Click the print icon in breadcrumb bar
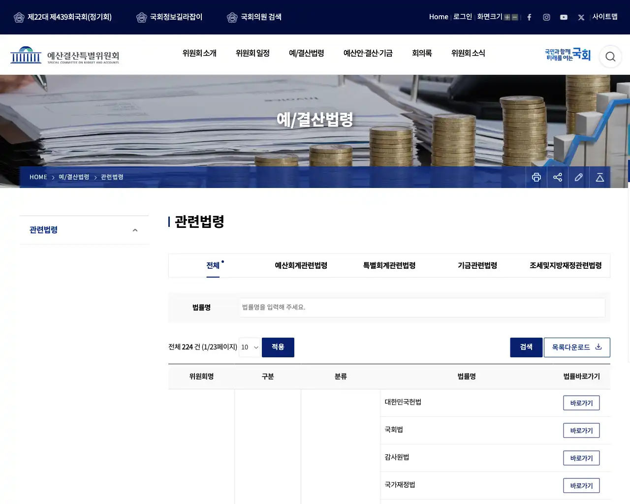This screenshot has width=630, height=504. click(x=536, y=177)
